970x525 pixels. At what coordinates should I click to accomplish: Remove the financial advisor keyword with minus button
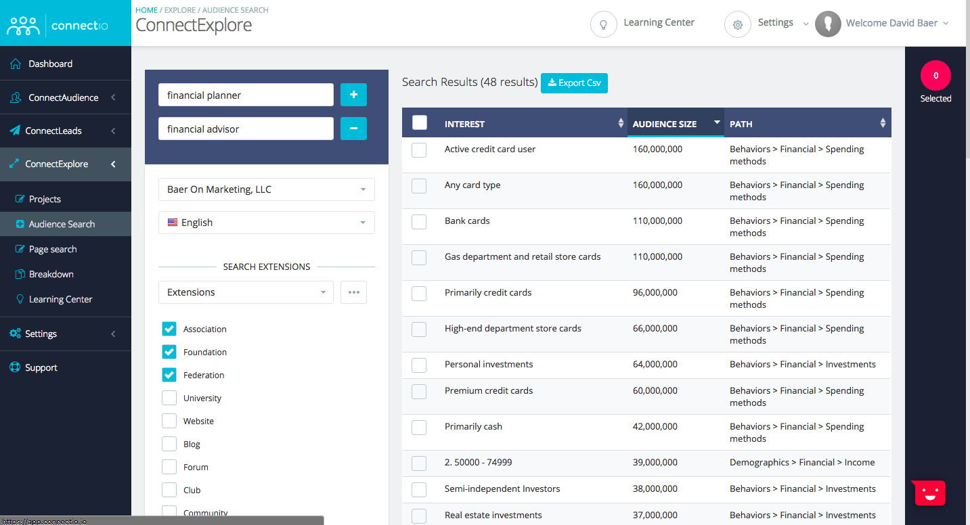(353, 129)
